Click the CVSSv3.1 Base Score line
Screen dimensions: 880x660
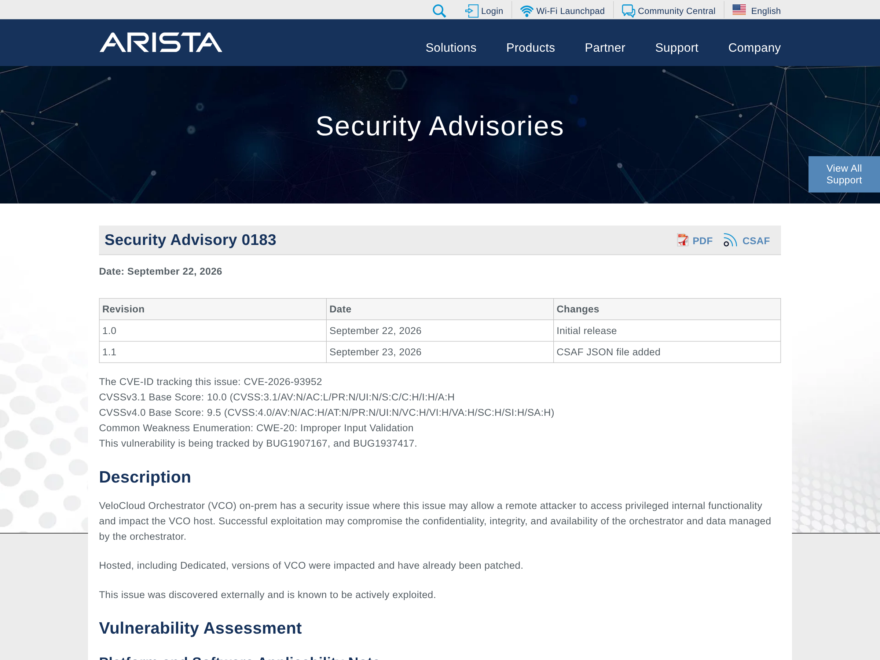[x=277, y=397]
